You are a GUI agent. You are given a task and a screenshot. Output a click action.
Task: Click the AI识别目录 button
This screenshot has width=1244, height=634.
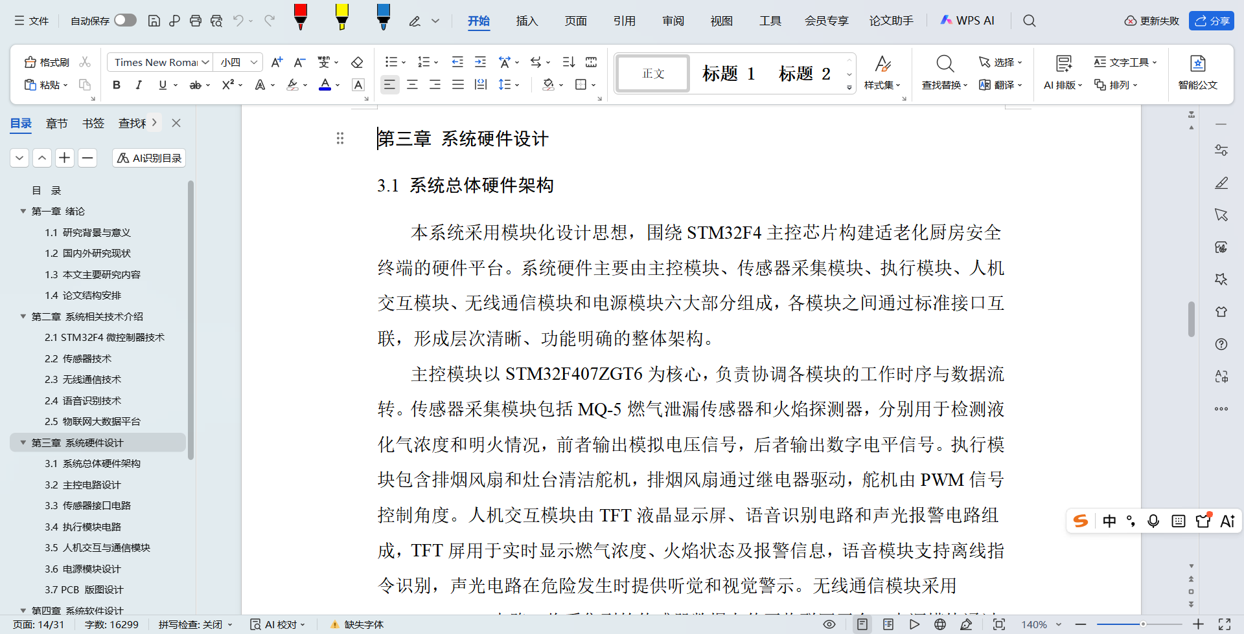[149, 158]
